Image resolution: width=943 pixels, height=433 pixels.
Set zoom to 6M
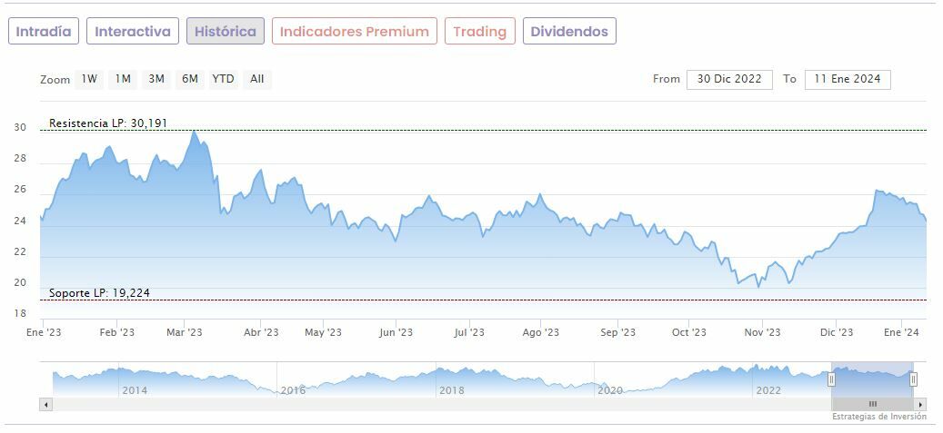189,79
